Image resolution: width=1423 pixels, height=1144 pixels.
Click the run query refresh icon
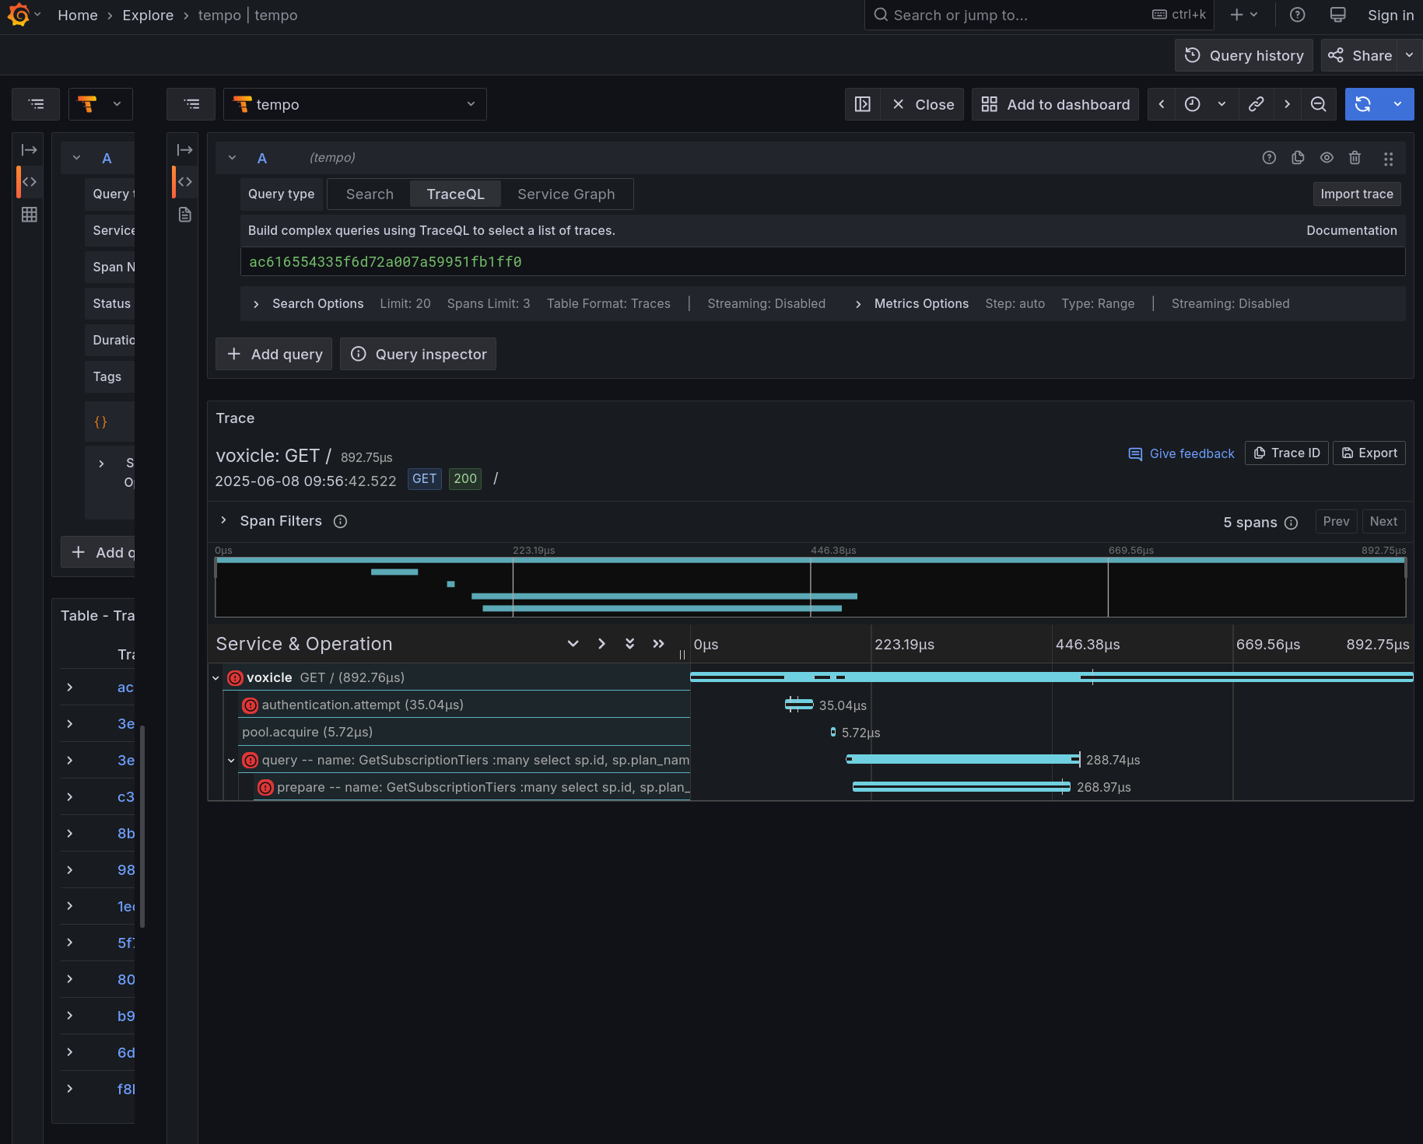tap(1363, 104)
